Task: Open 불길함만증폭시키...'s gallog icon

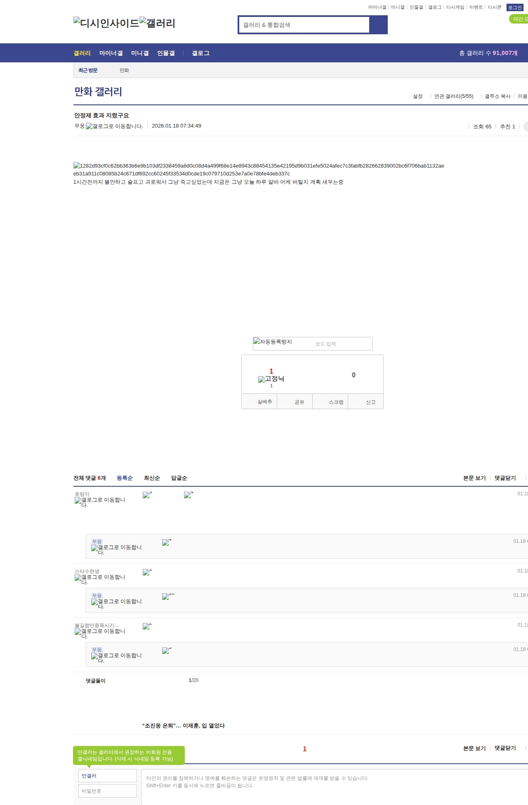Action: 100,634
